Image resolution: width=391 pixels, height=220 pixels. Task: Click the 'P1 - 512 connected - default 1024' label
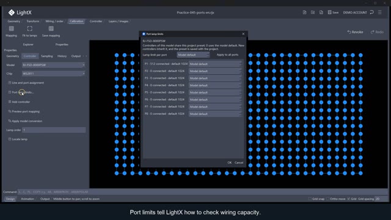[166, 64]
